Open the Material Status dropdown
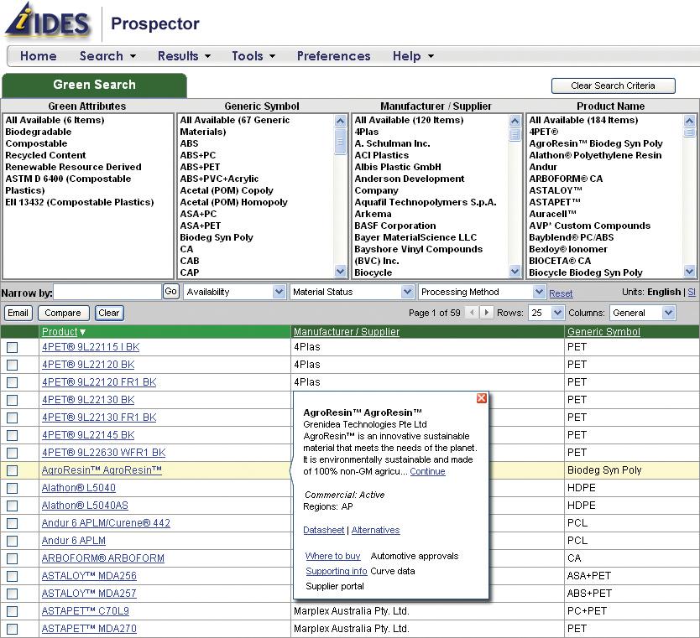 click(x=352, y=292)
